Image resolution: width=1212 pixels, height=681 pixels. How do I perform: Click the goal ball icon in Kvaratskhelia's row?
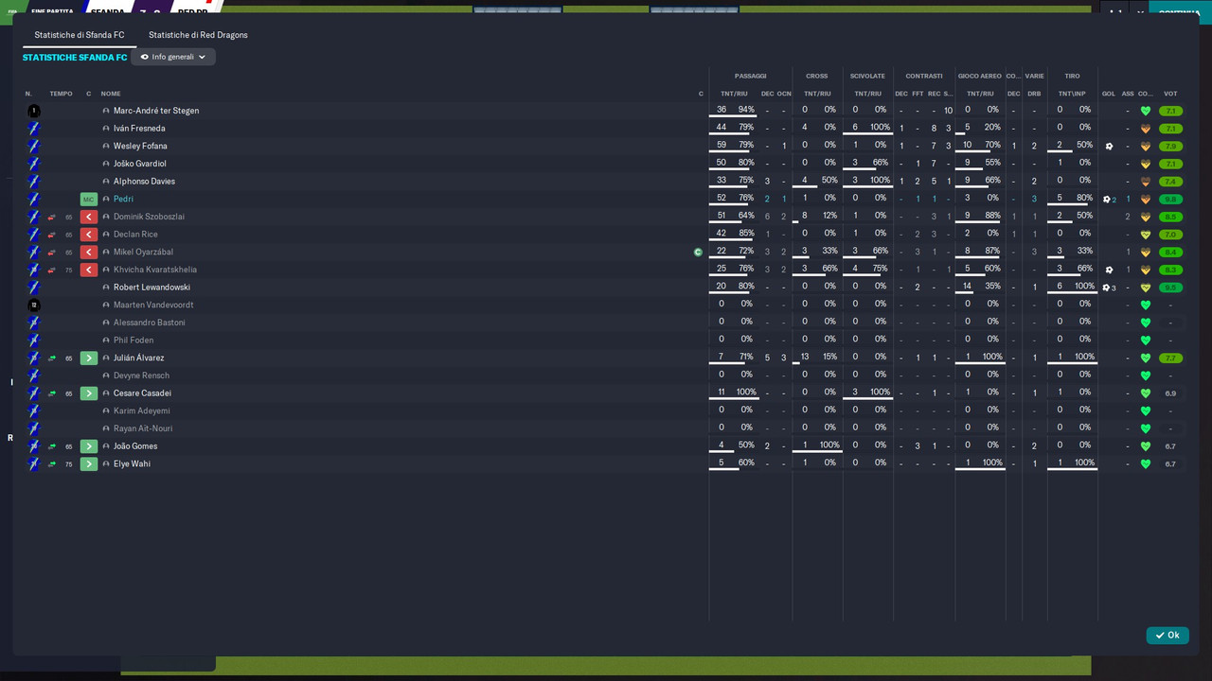click(1109, 270)
